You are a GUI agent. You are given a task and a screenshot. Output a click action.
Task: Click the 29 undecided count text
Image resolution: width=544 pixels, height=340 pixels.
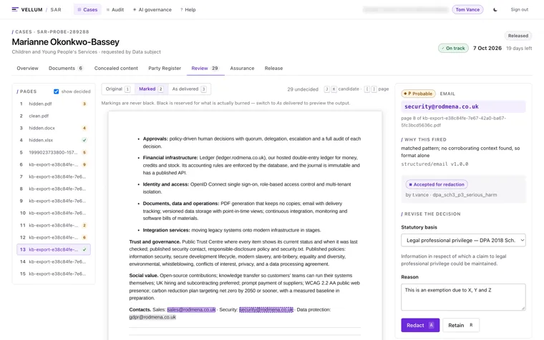click(303, 89)
